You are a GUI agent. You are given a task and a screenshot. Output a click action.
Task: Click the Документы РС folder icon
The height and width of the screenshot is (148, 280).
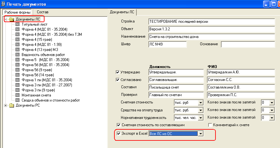[x=12, y=105]
